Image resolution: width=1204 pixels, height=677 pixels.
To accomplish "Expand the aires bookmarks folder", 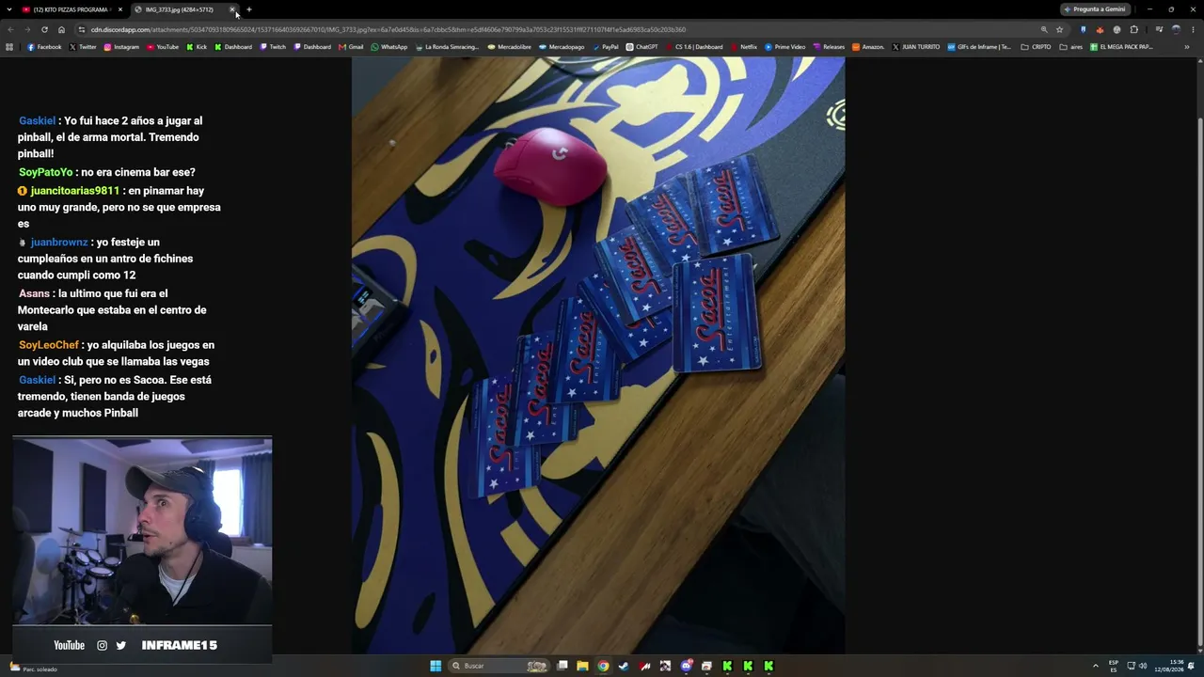I will coord(1070,47).
